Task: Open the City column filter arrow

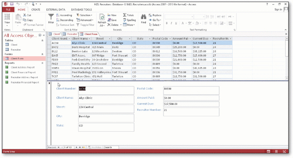Action: point(130,39)
